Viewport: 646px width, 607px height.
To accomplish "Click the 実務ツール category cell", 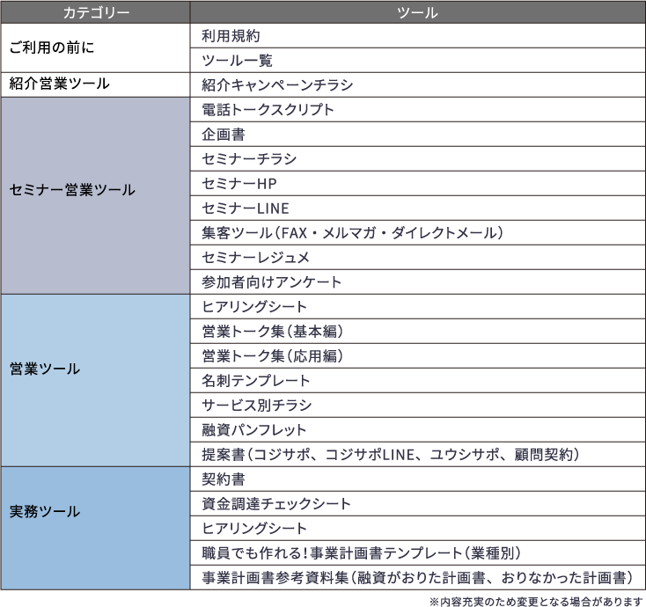I will pos(95,529).
